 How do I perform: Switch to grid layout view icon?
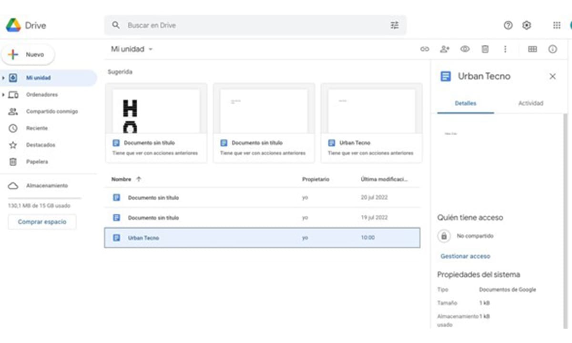point(532,49)
